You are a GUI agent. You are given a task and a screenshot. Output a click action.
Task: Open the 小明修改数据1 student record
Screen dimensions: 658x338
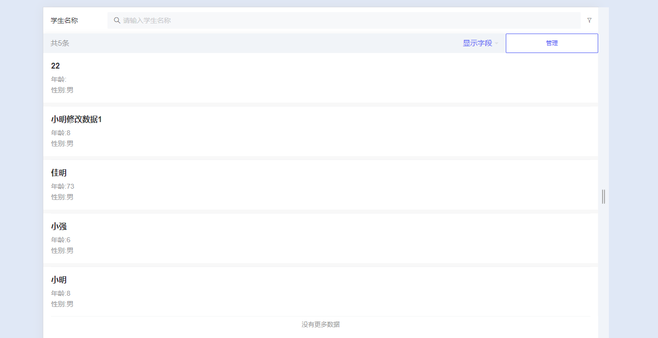point(76,120)
